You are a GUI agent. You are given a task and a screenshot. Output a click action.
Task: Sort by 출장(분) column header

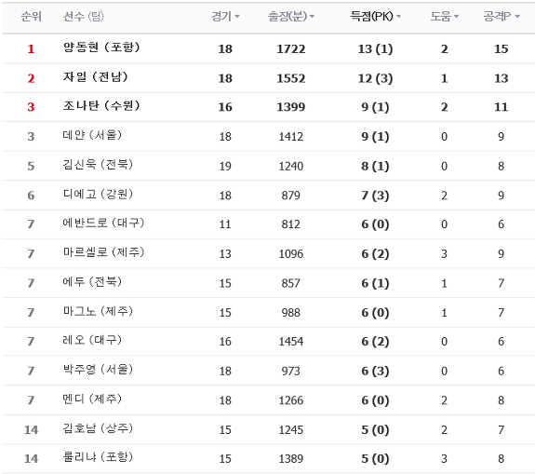(290, 16)
